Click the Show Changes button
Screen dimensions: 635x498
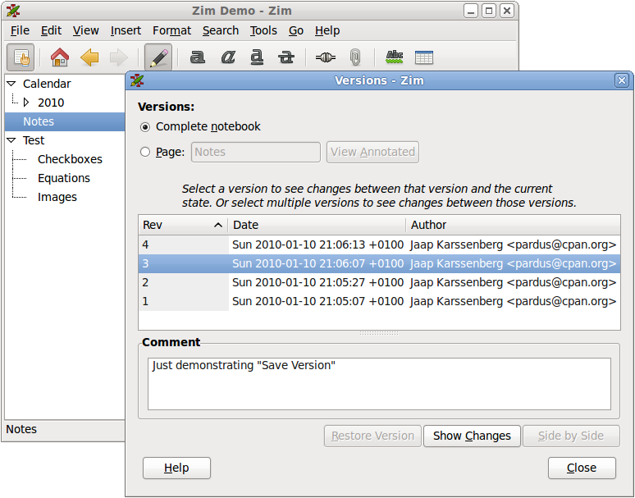472,436
